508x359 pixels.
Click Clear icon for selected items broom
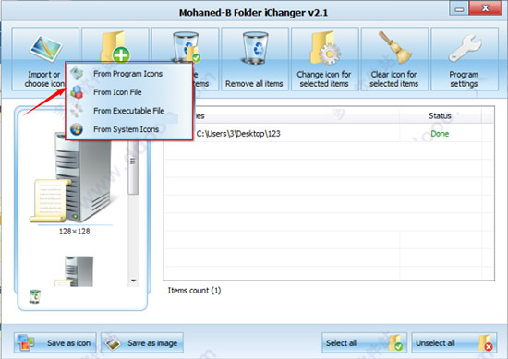394,58
